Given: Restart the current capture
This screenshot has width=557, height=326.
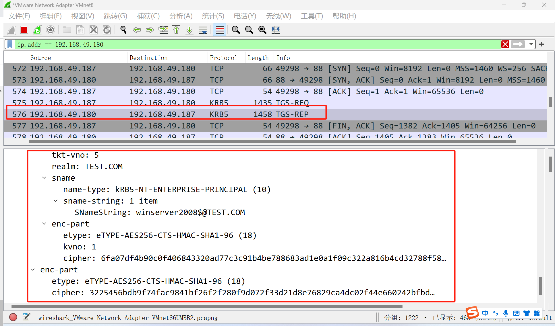Looking at the screenshot, I should pos(37,30).
